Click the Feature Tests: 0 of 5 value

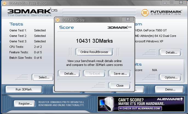coord(38,52)
